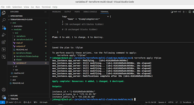Open outputs.tf in the explorer
The image size is (194, 105).
pyautogui.click(x=21, y=46)
